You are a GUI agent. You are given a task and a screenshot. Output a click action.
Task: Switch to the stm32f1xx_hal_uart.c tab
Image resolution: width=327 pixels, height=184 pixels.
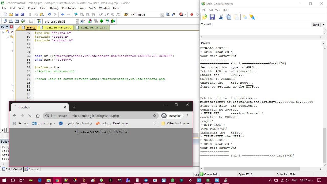58,28
